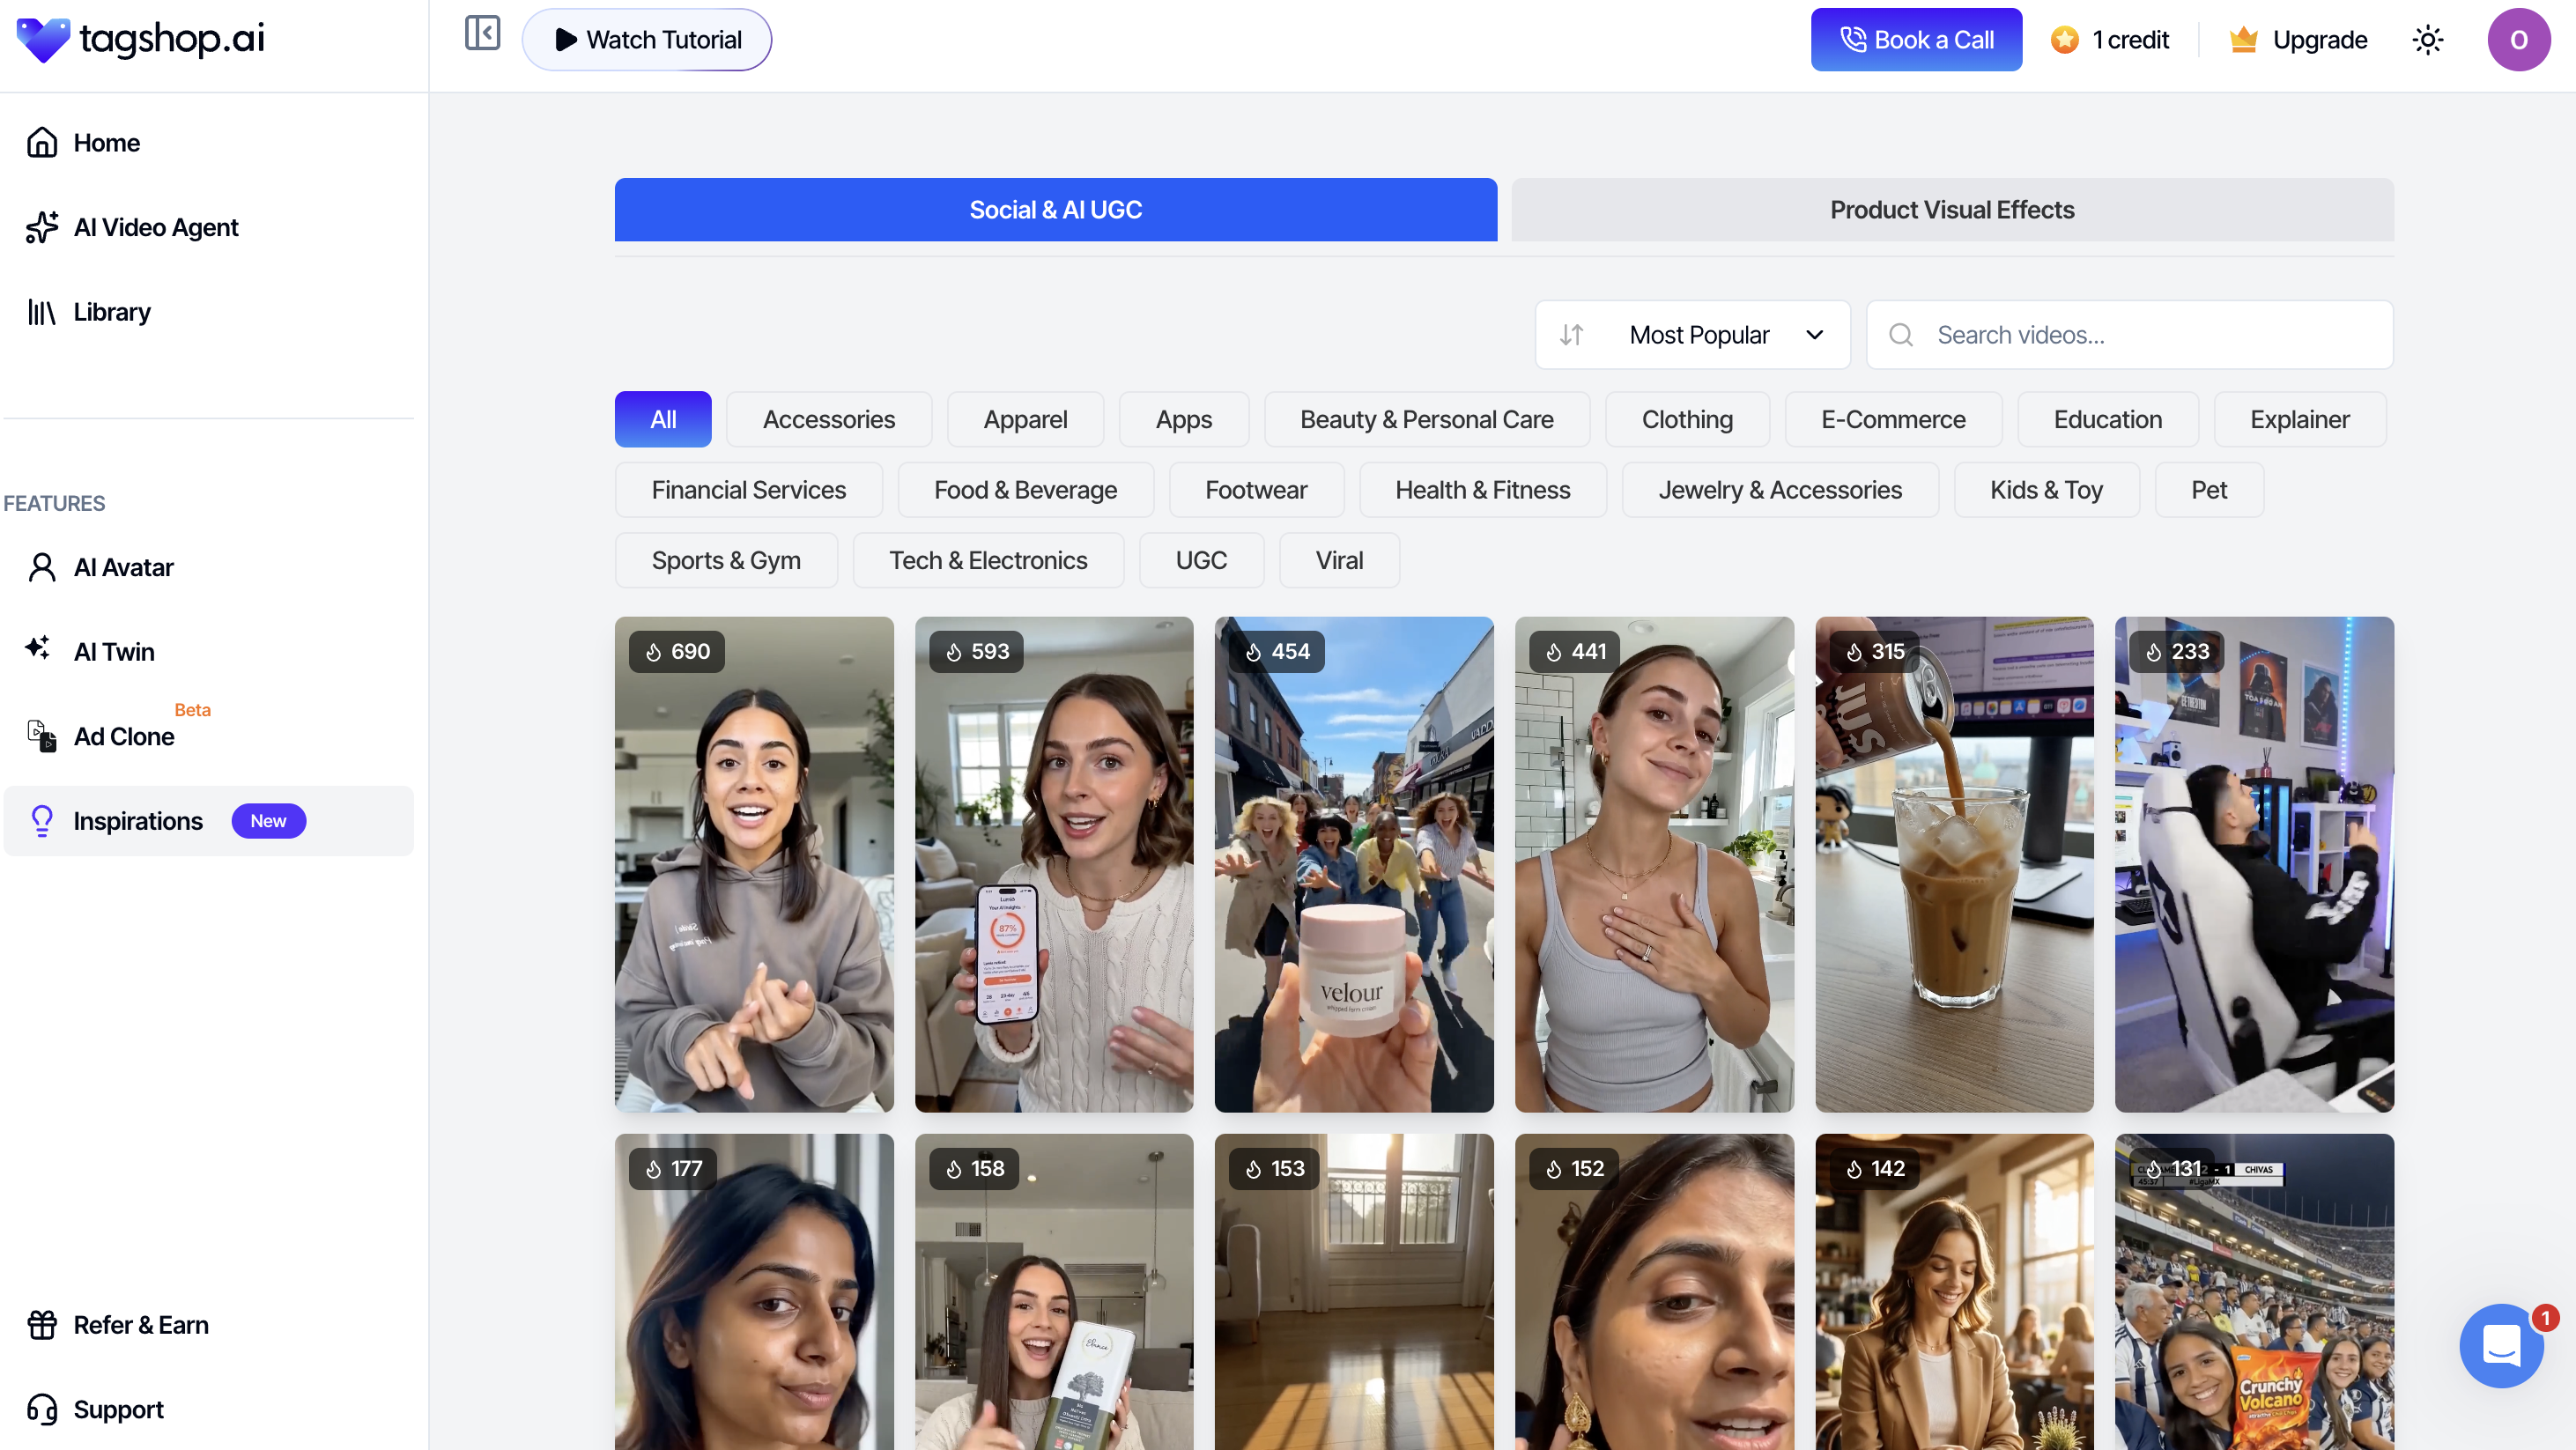Screen dimensions: 2576x1450
Task: Open Ad Clone beta feature
Action: (208, 736)
